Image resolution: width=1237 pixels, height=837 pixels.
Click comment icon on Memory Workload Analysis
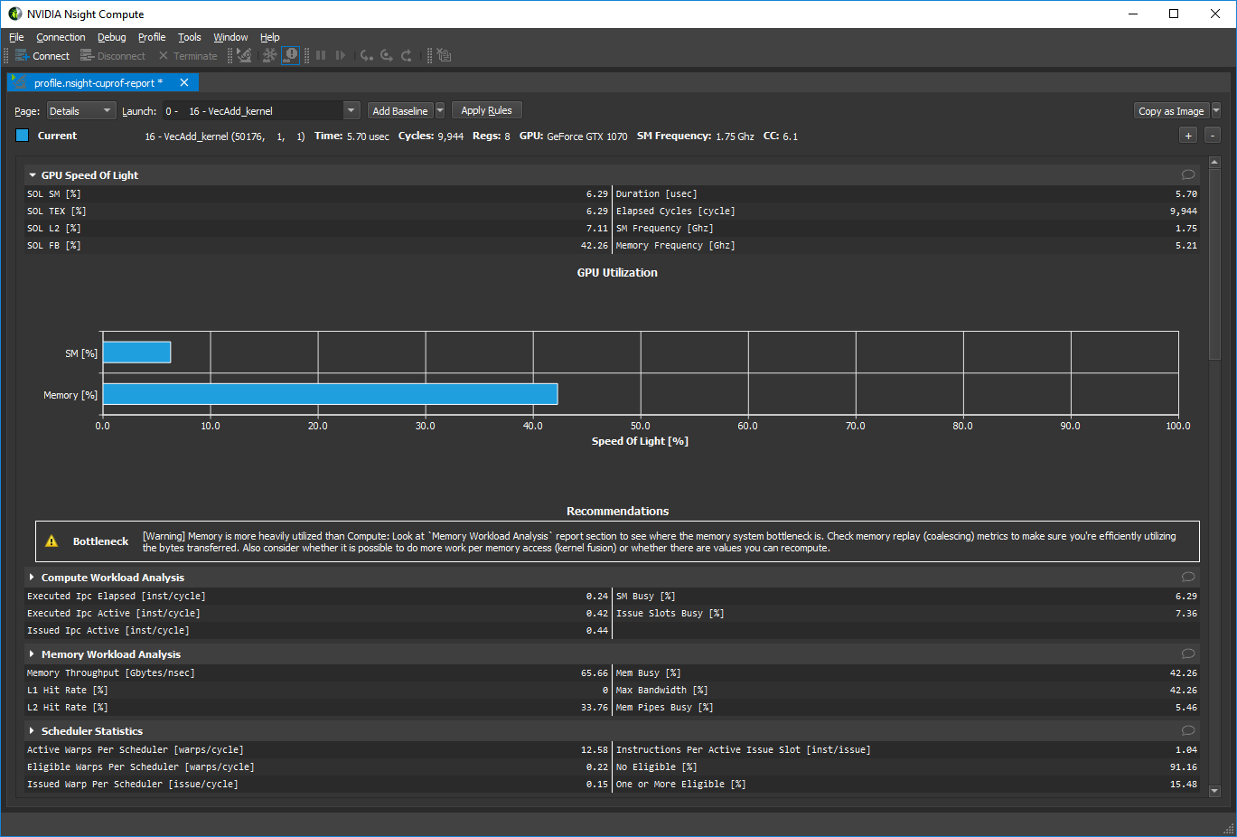[1187, 654]
